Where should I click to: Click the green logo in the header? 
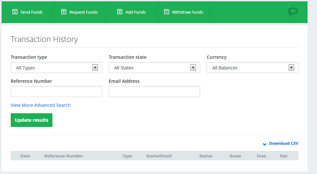[x=293, y=12]
